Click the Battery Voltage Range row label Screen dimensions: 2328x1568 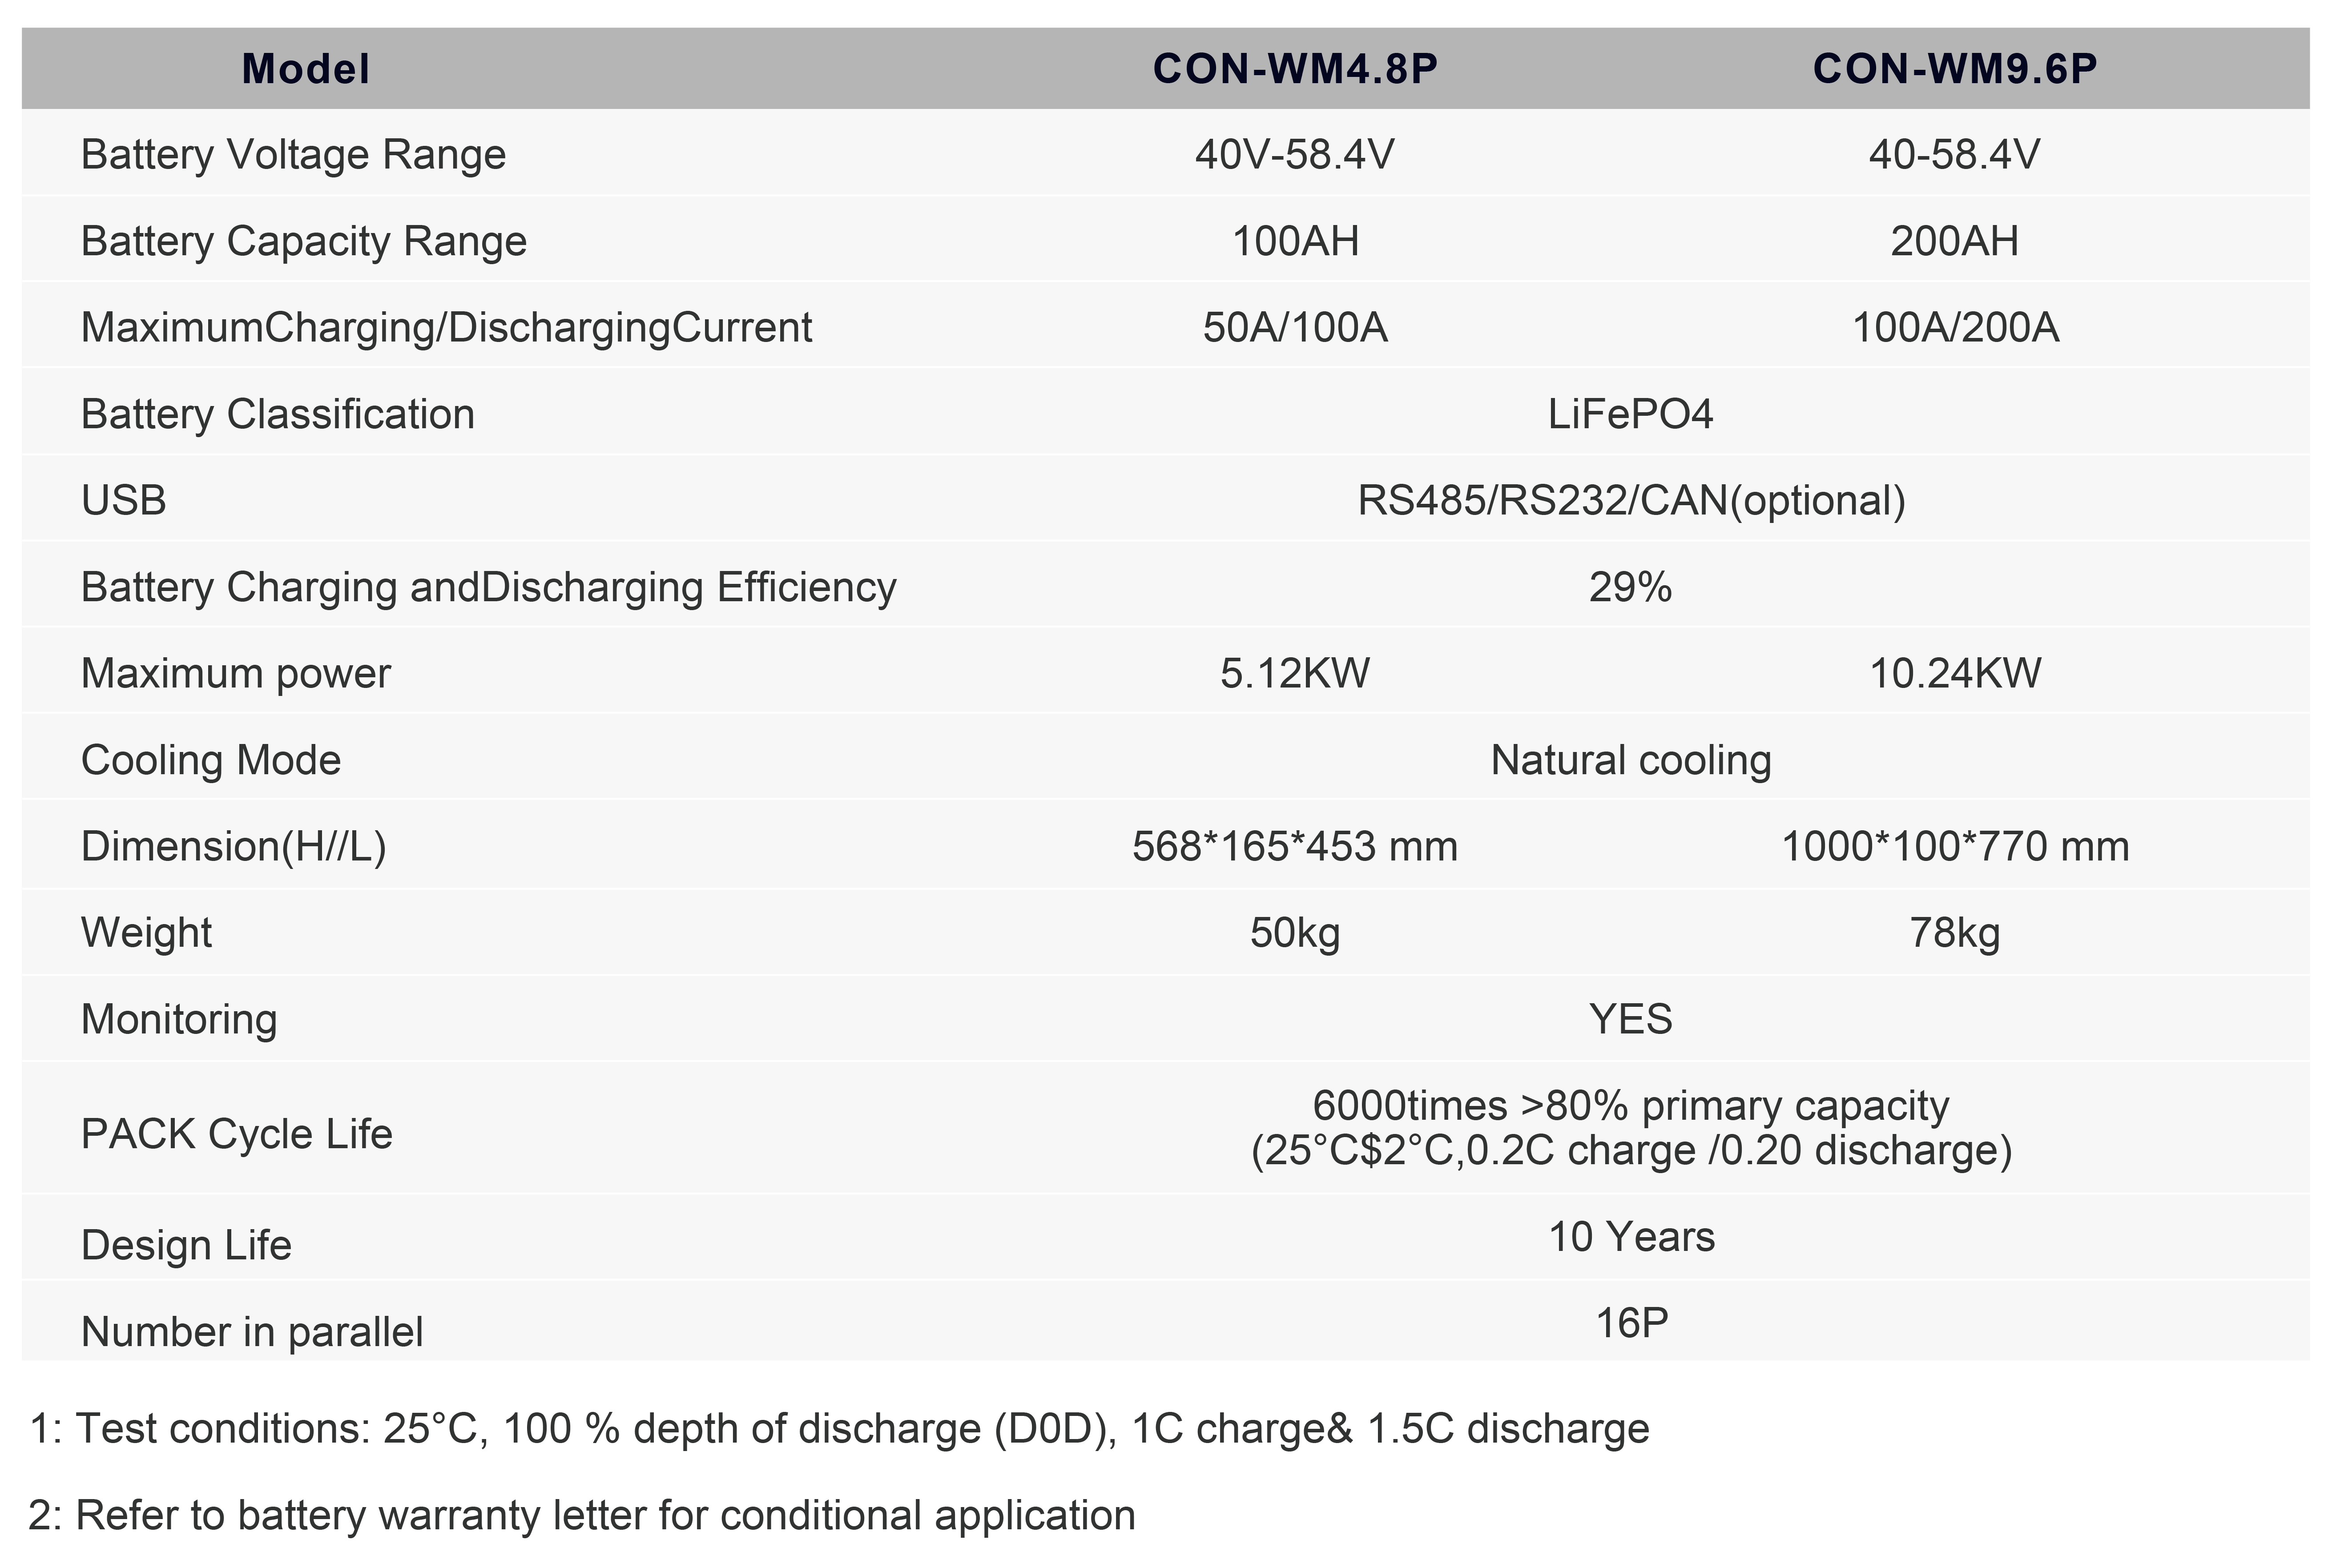pyautogui.click(x=293, y=155)
